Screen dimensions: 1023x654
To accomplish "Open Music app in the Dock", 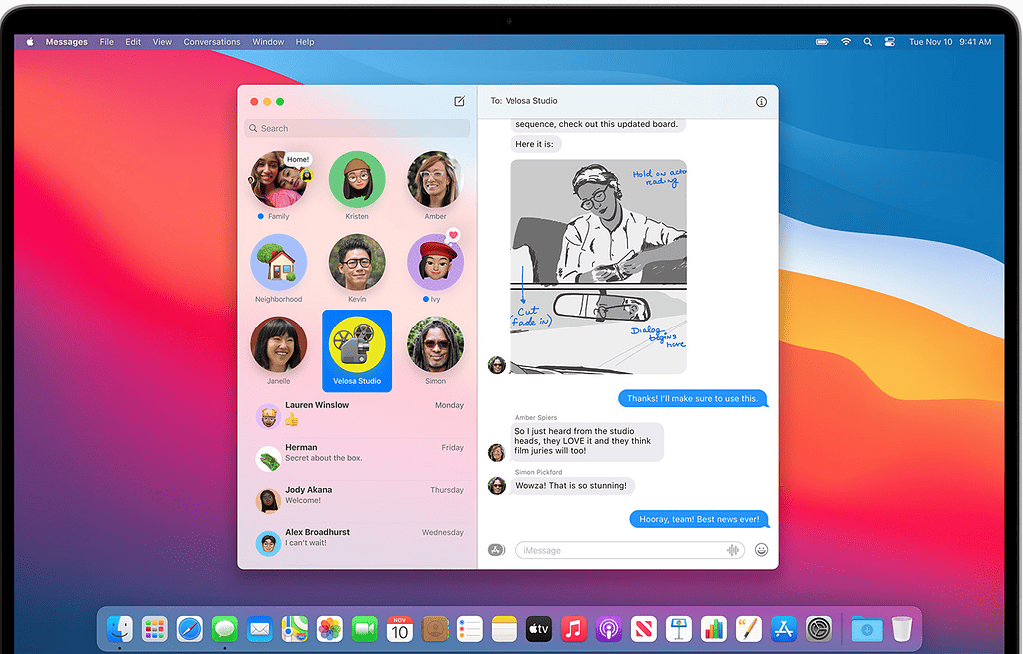I will tap(573, 629).
